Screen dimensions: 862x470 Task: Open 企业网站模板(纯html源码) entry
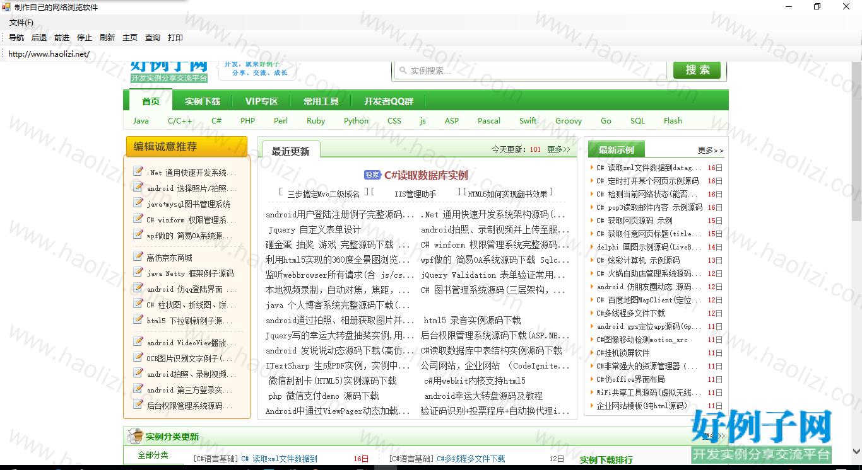coord(642,406)
